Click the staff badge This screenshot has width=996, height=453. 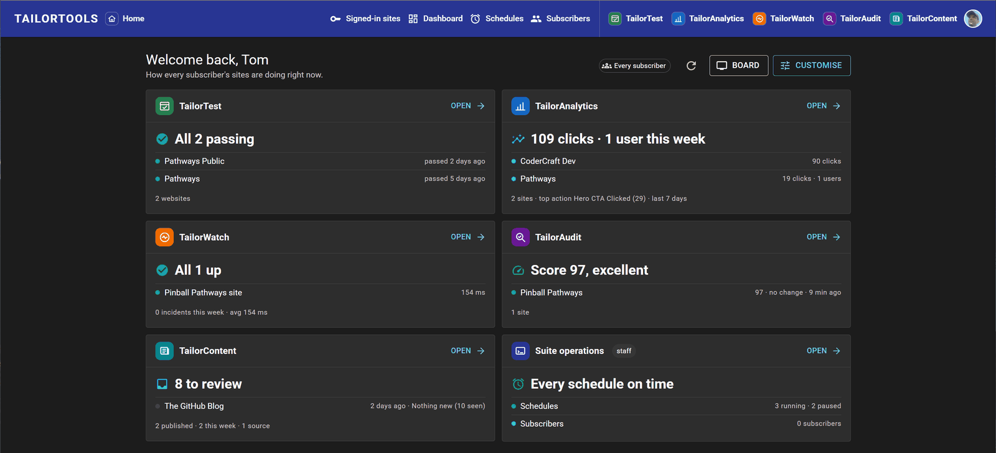pyautogui.click(x=624, y=351)
